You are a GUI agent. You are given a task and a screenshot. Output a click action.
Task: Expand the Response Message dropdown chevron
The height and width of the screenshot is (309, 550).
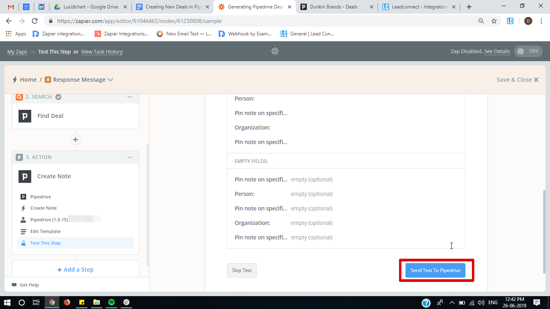point(110,80)
